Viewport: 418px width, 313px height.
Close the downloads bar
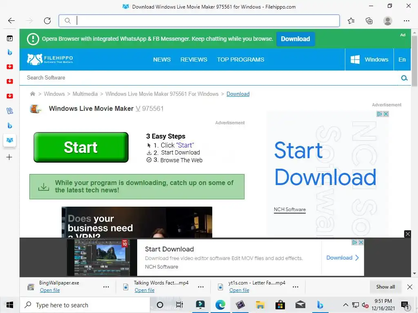click(410, 287)
